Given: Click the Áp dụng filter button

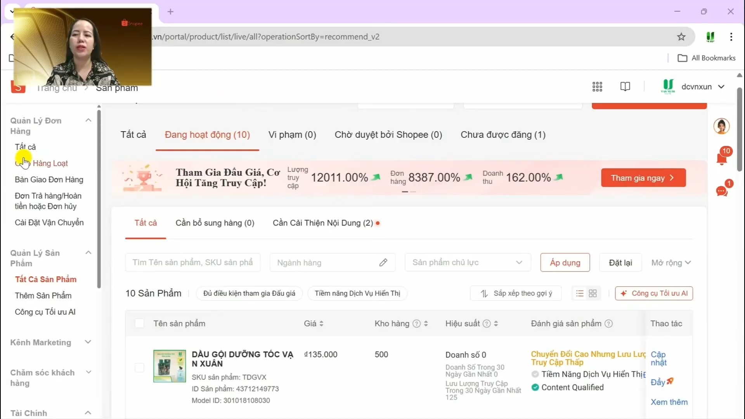Looking at the screenshot, I should pos(565,263).
